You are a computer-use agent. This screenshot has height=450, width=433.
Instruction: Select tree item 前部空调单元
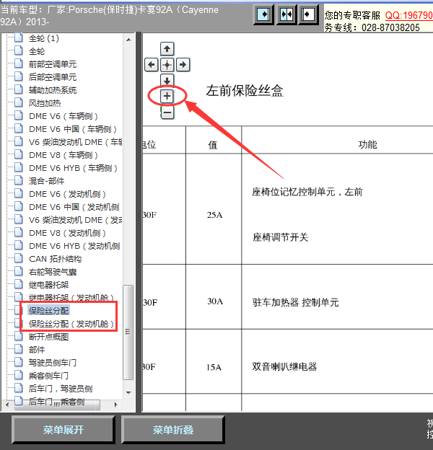(x=53, y=64)
